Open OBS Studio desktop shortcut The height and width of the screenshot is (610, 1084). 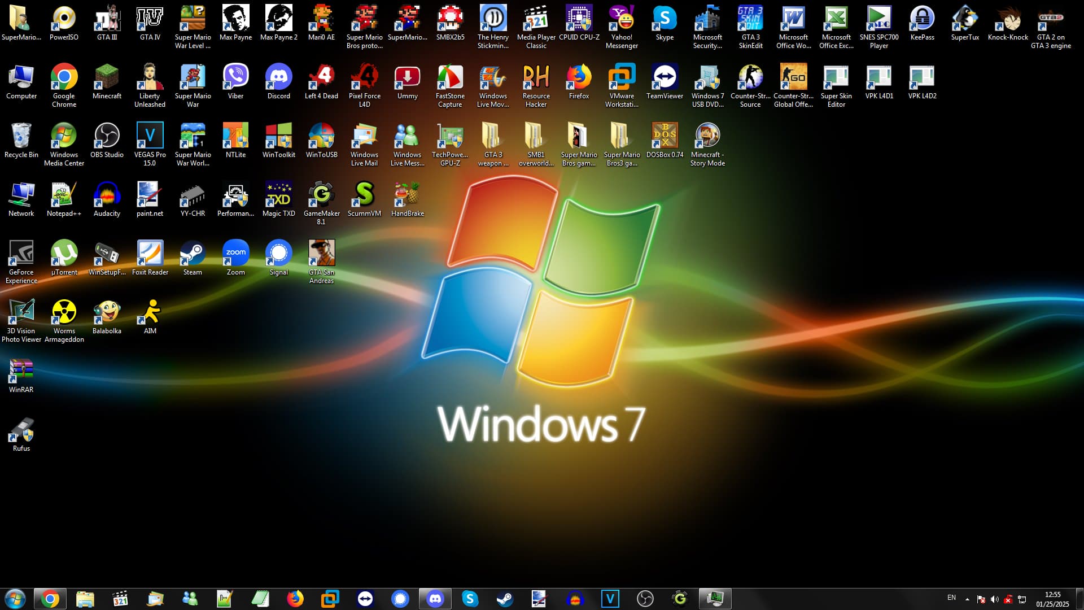107,141
